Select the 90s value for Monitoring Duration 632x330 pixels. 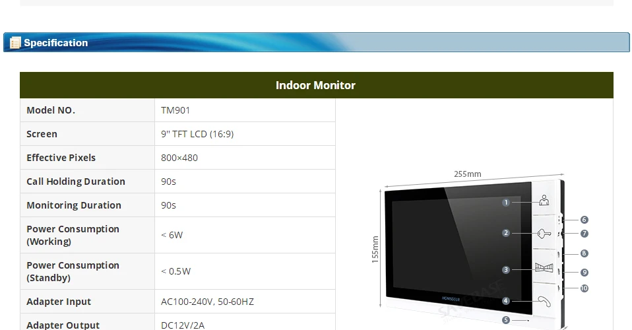pyautogui.click(x=168, y=205)
